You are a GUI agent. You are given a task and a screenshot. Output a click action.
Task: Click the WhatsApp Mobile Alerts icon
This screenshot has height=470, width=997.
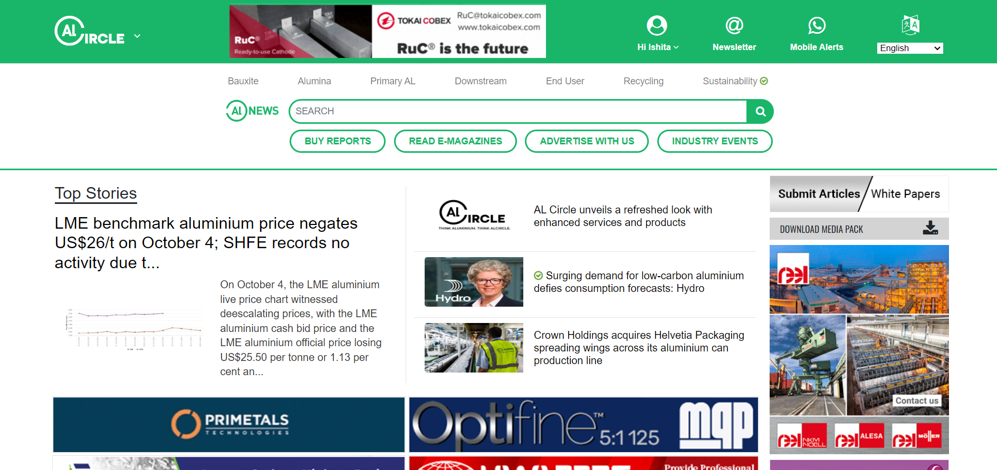817,25
